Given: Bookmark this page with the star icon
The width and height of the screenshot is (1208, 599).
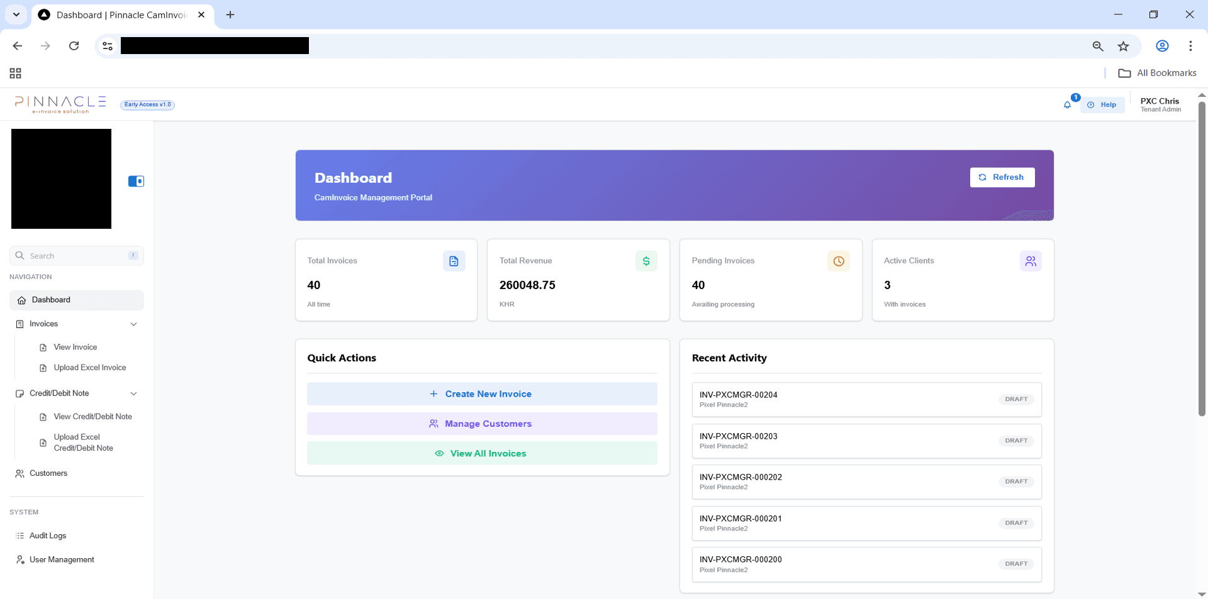Looking at the screenshot, I should point(1123,46).
